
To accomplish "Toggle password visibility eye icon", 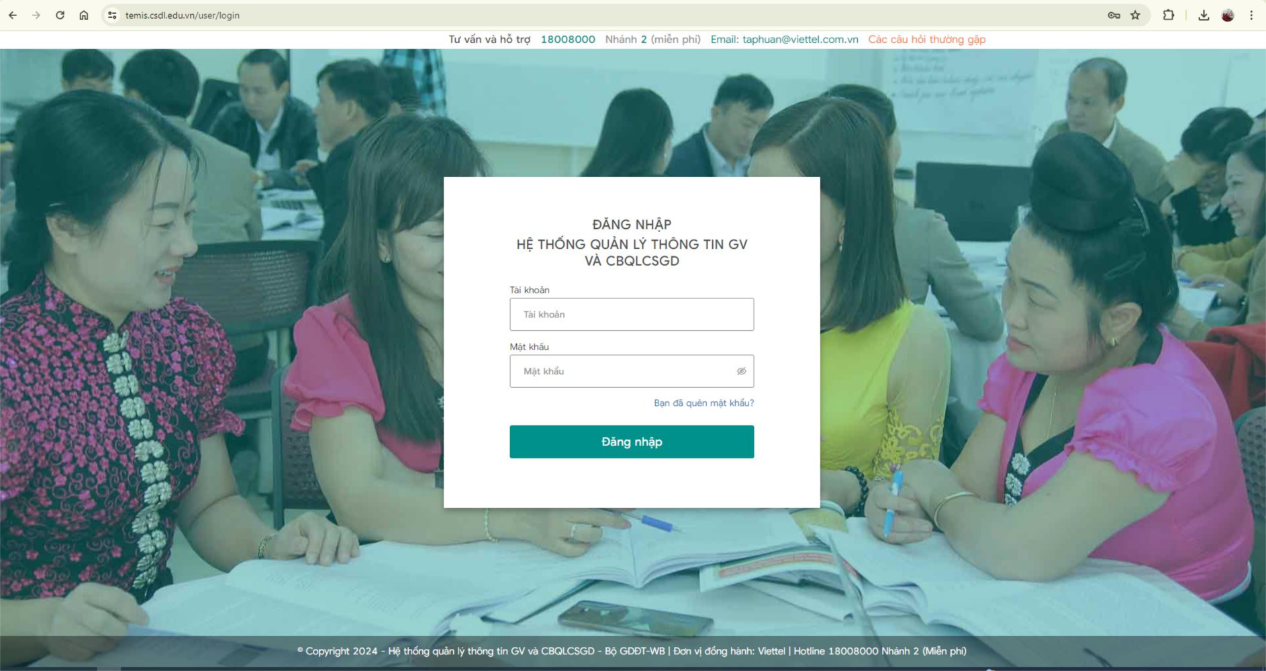I will pyautogui.click(x=741, y=371).
